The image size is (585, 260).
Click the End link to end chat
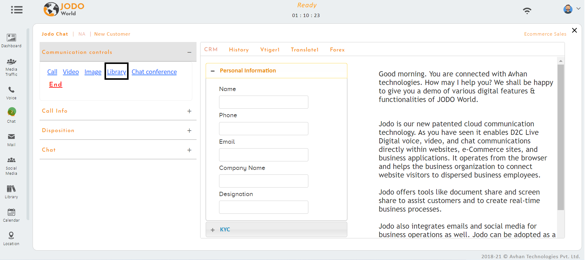click(x=55, y=84)
